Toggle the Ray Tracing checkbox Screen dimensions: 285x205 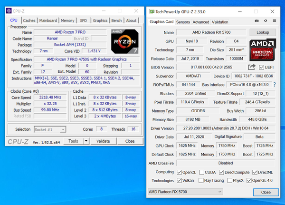[201, 180]
